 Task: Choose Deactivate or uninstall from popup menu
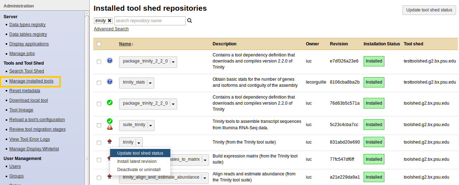(x=140, y=170)
